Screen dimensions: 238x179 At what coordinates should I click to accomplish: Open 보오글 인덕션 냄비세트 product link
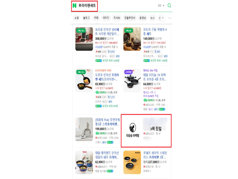(x=107, y=32)
